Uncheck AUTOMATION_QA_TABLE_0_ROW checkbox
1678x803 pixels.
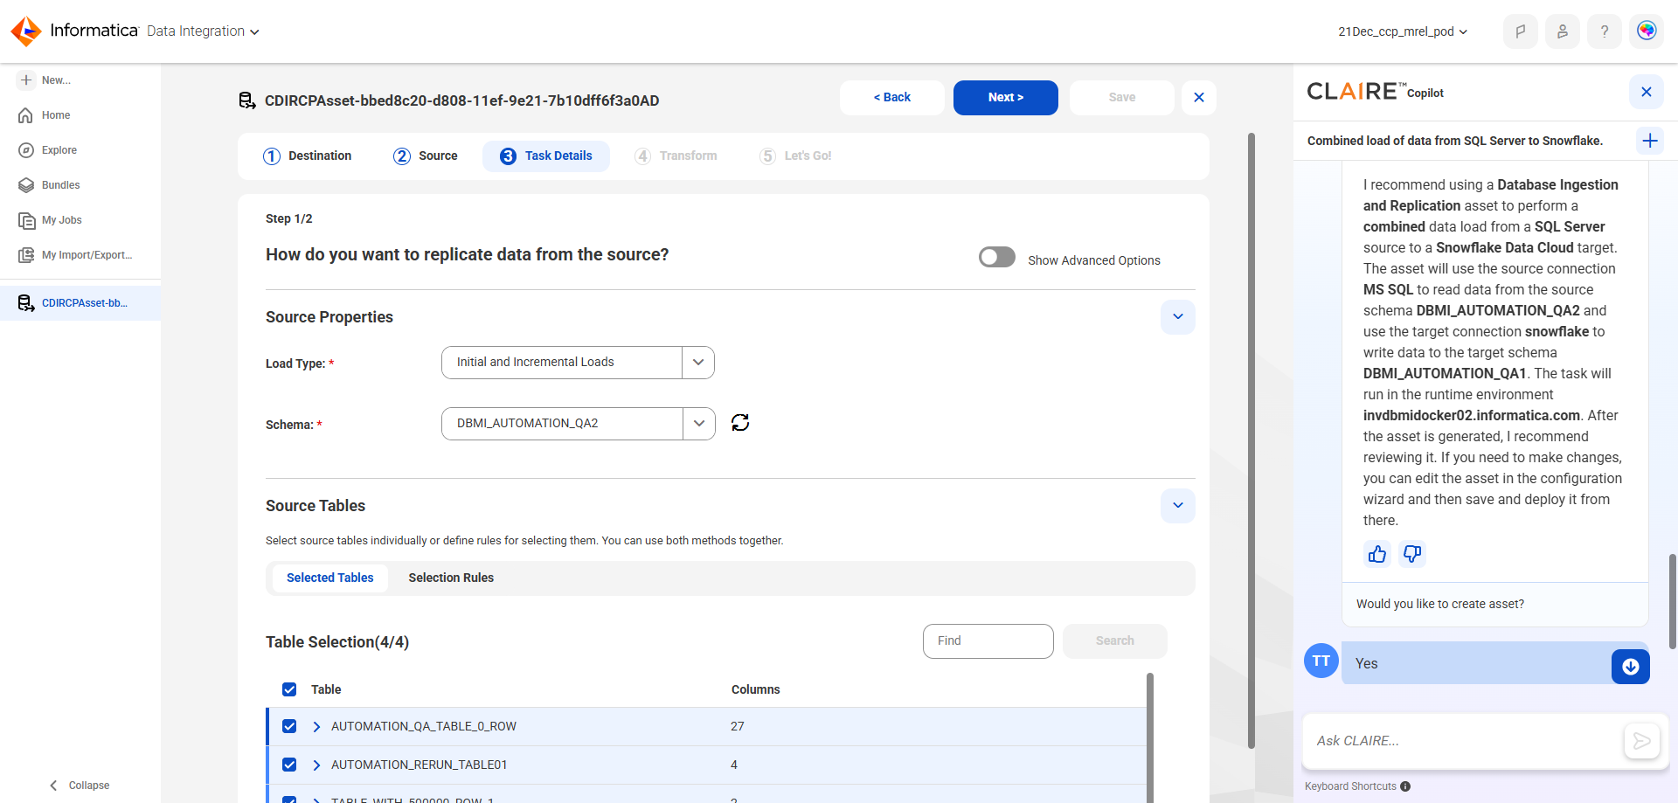pos(289,726)
